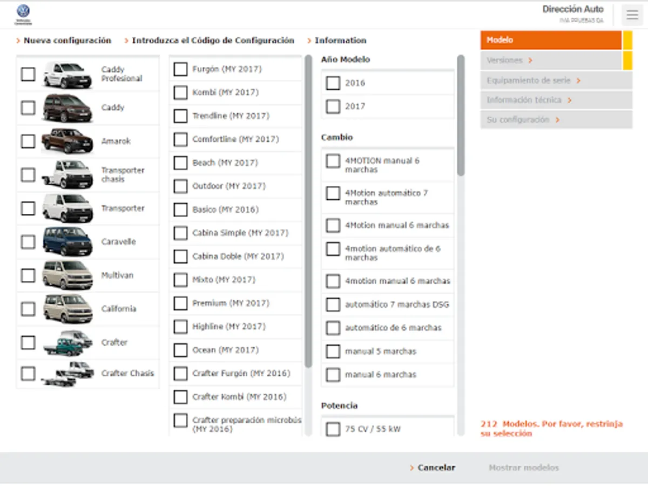Open Equipamiento de serie step

tap(556, 80)
